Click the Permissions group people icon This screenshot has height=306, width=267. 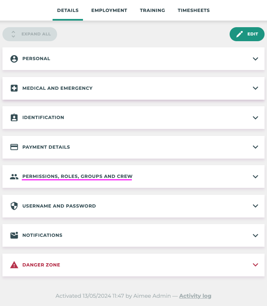[14, 177]
